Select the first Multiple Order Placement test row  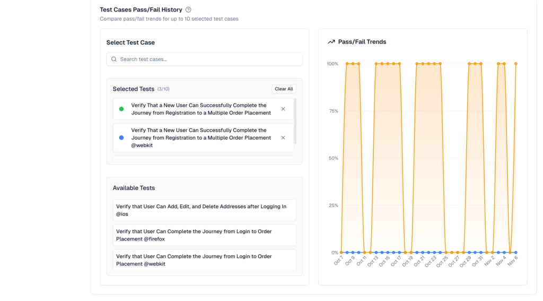[x=201, y=109]
